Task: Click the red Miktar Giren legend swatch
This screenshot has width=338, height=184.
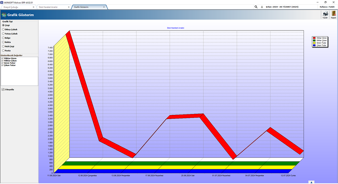Action: [x=314, y=38]
